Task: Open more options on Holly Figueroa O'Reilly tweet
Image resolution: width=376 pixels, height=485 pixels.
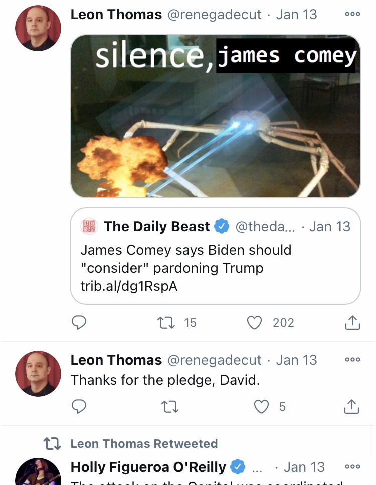Action: [x=352, y=467]
